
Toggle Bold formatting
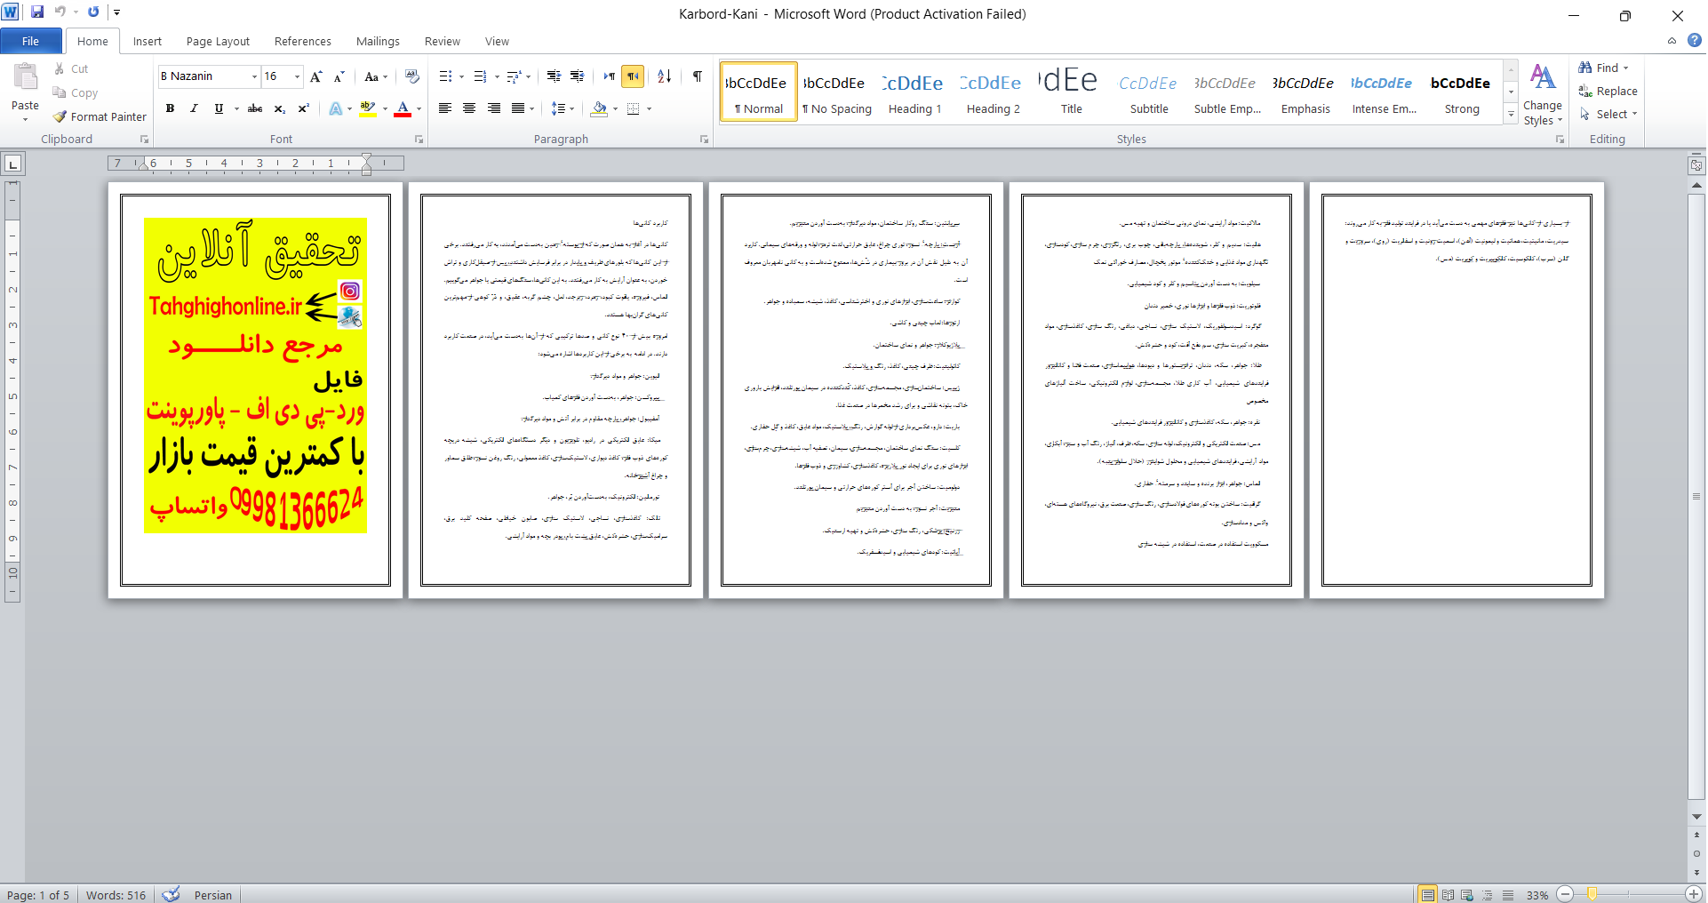(x=170, y=108)
